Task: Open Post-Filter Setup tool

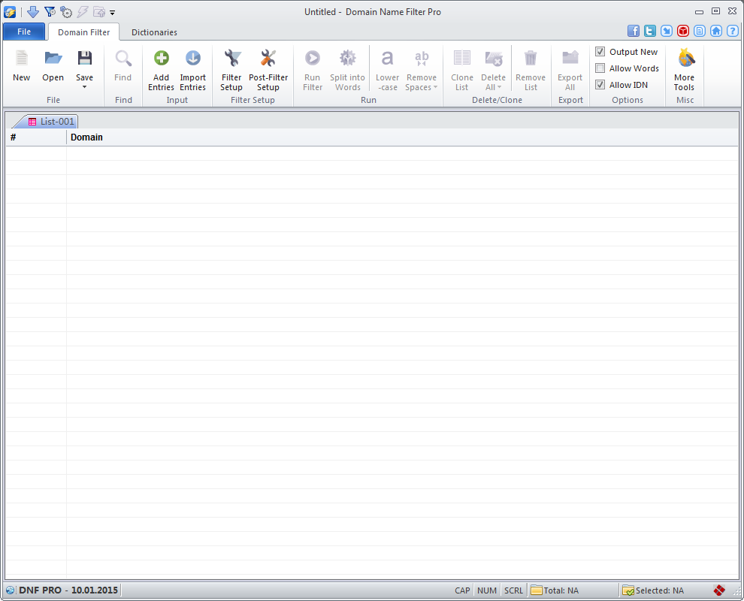Action: [x=268, y=59]
